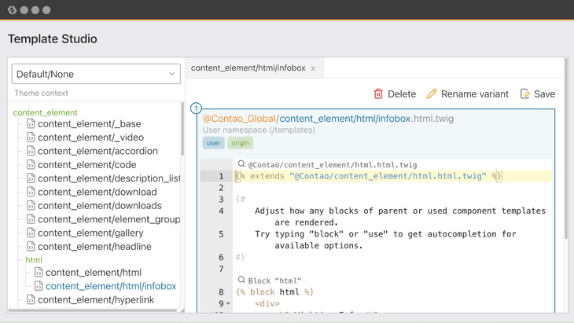Open content_element/accordion template

(x=98, y=151)
